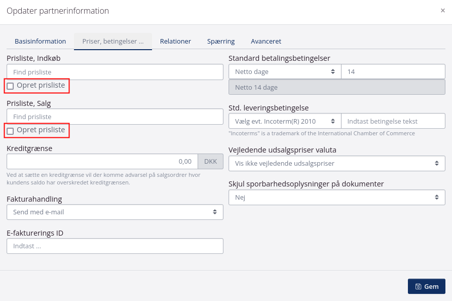
Task: Click the Indtast betingelse tekst field
Action: pyautogui.click(x=393, y=121)
